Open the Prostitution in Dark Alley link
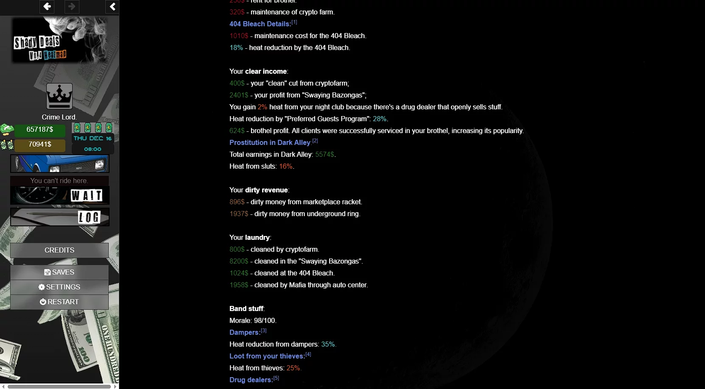 coord(270,143)
